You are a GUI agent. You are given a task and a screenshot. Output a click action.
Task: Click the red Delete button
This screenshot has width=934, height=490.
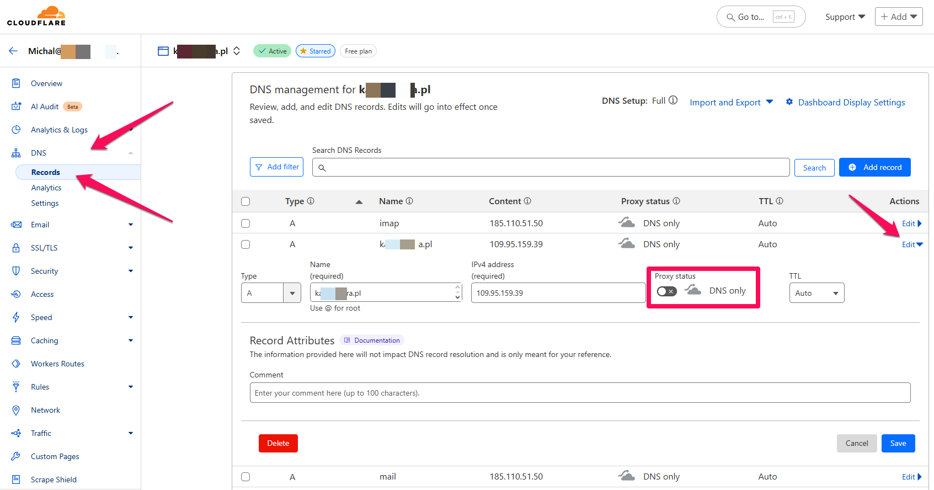click(278, 443)
